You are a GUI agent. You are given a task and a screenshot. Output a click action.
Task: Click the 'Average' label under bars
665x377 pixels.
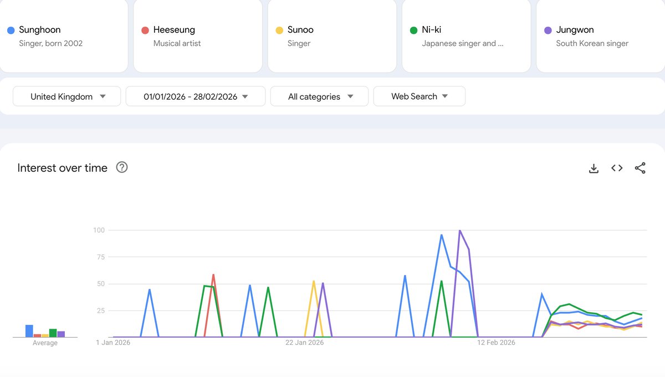click(x=45, y=343)
